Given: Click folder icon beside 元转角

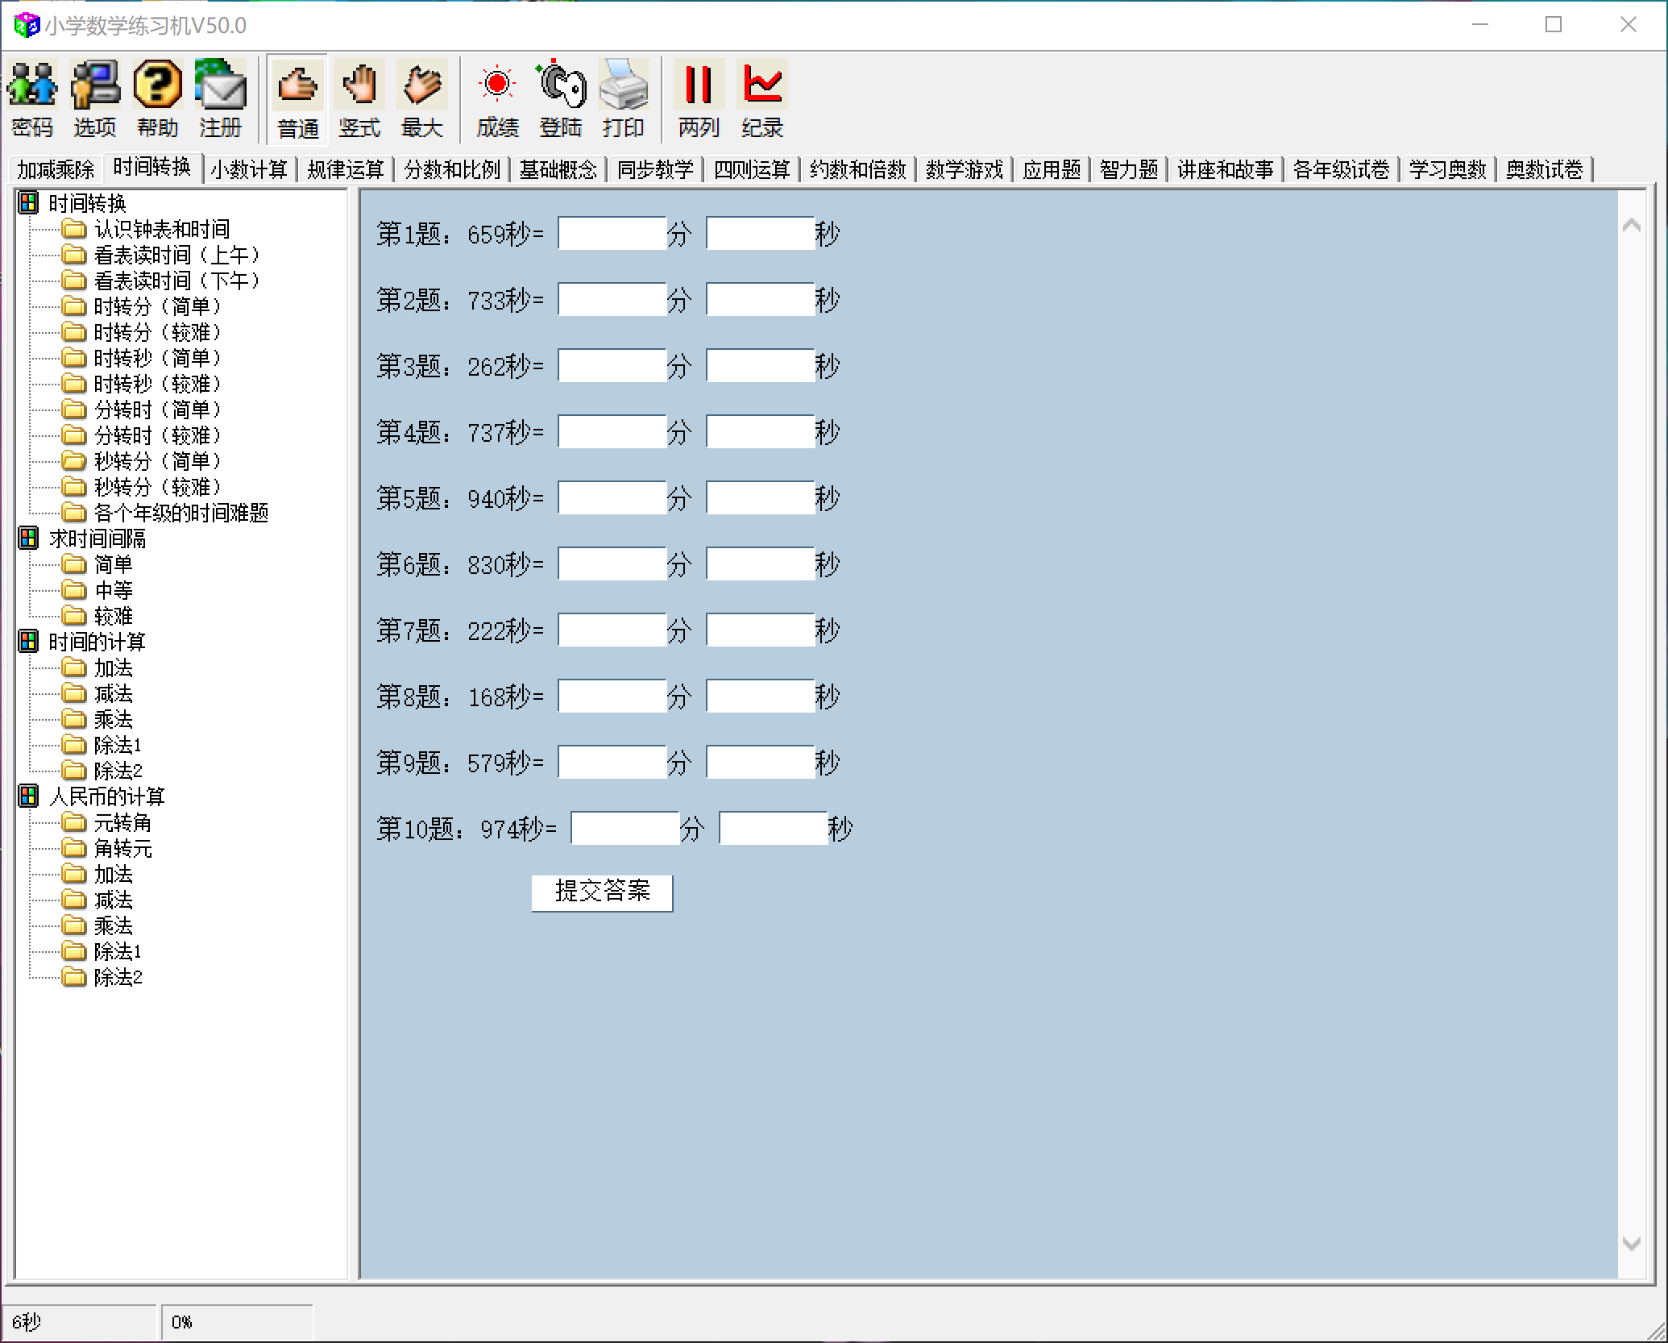Looking at the screenshot, I should [74, 822].
